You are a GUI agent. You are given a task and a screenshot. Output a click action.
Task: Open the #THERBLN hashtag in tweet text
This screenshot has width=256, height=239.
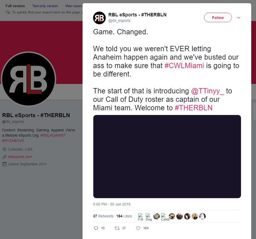(193, 108)
